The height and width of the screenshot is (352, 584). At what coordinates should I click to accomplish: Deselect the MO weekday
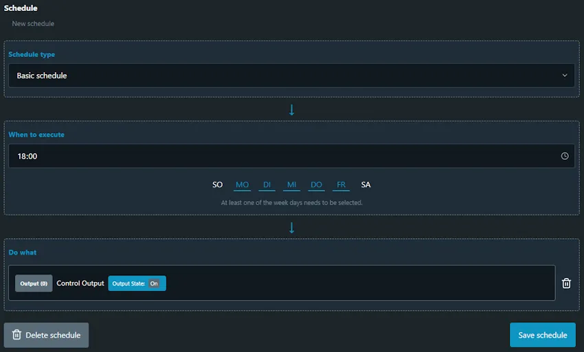(x=242, y=185)
